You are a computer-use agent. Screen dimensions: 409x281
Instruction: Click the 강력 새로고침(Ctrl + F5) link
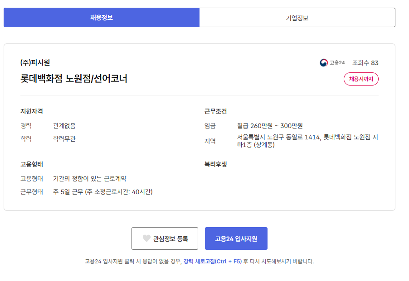tap(212, 261)
